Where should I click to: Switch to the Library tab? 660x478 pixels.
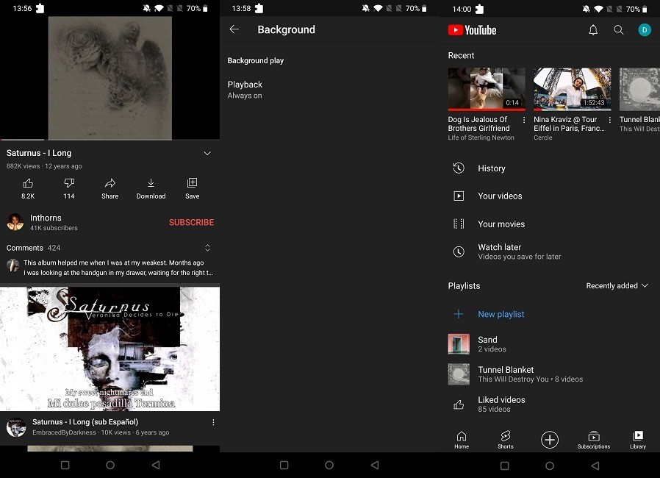(638, 440)
